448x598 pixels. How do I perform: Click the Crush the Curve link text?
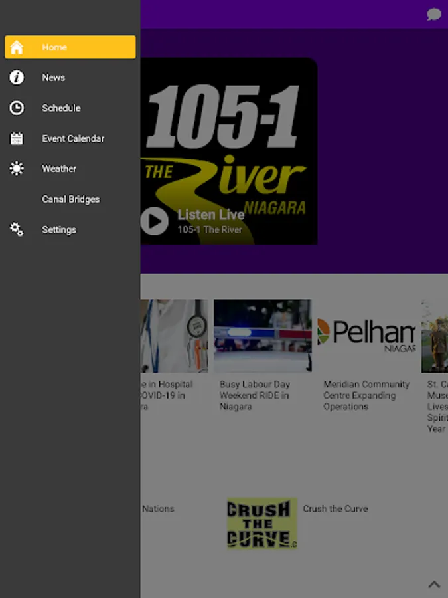(x=335, y=509)
